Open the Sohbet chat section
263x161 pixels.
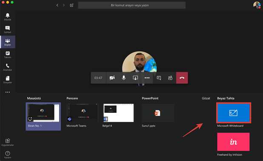[x=8, y=29]
